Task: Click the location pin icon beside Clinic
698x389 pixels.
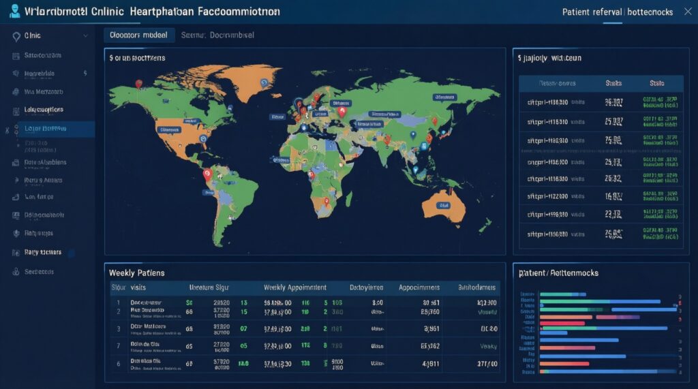Action: tap(16, 36)
